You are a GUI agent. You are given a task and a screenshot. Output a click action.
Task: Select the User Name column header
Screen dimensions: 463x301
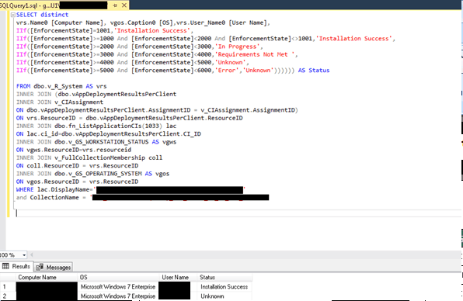click(178, 277)
